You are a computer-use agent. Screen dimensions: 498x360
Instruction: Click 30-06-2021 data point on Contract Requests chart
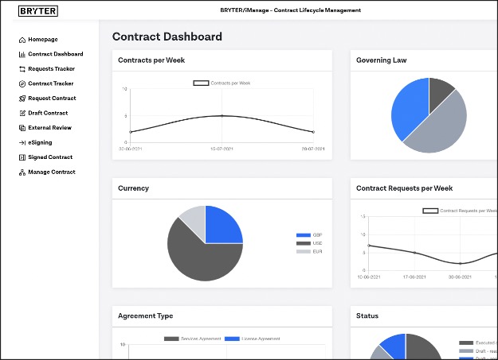coord(461,263)
